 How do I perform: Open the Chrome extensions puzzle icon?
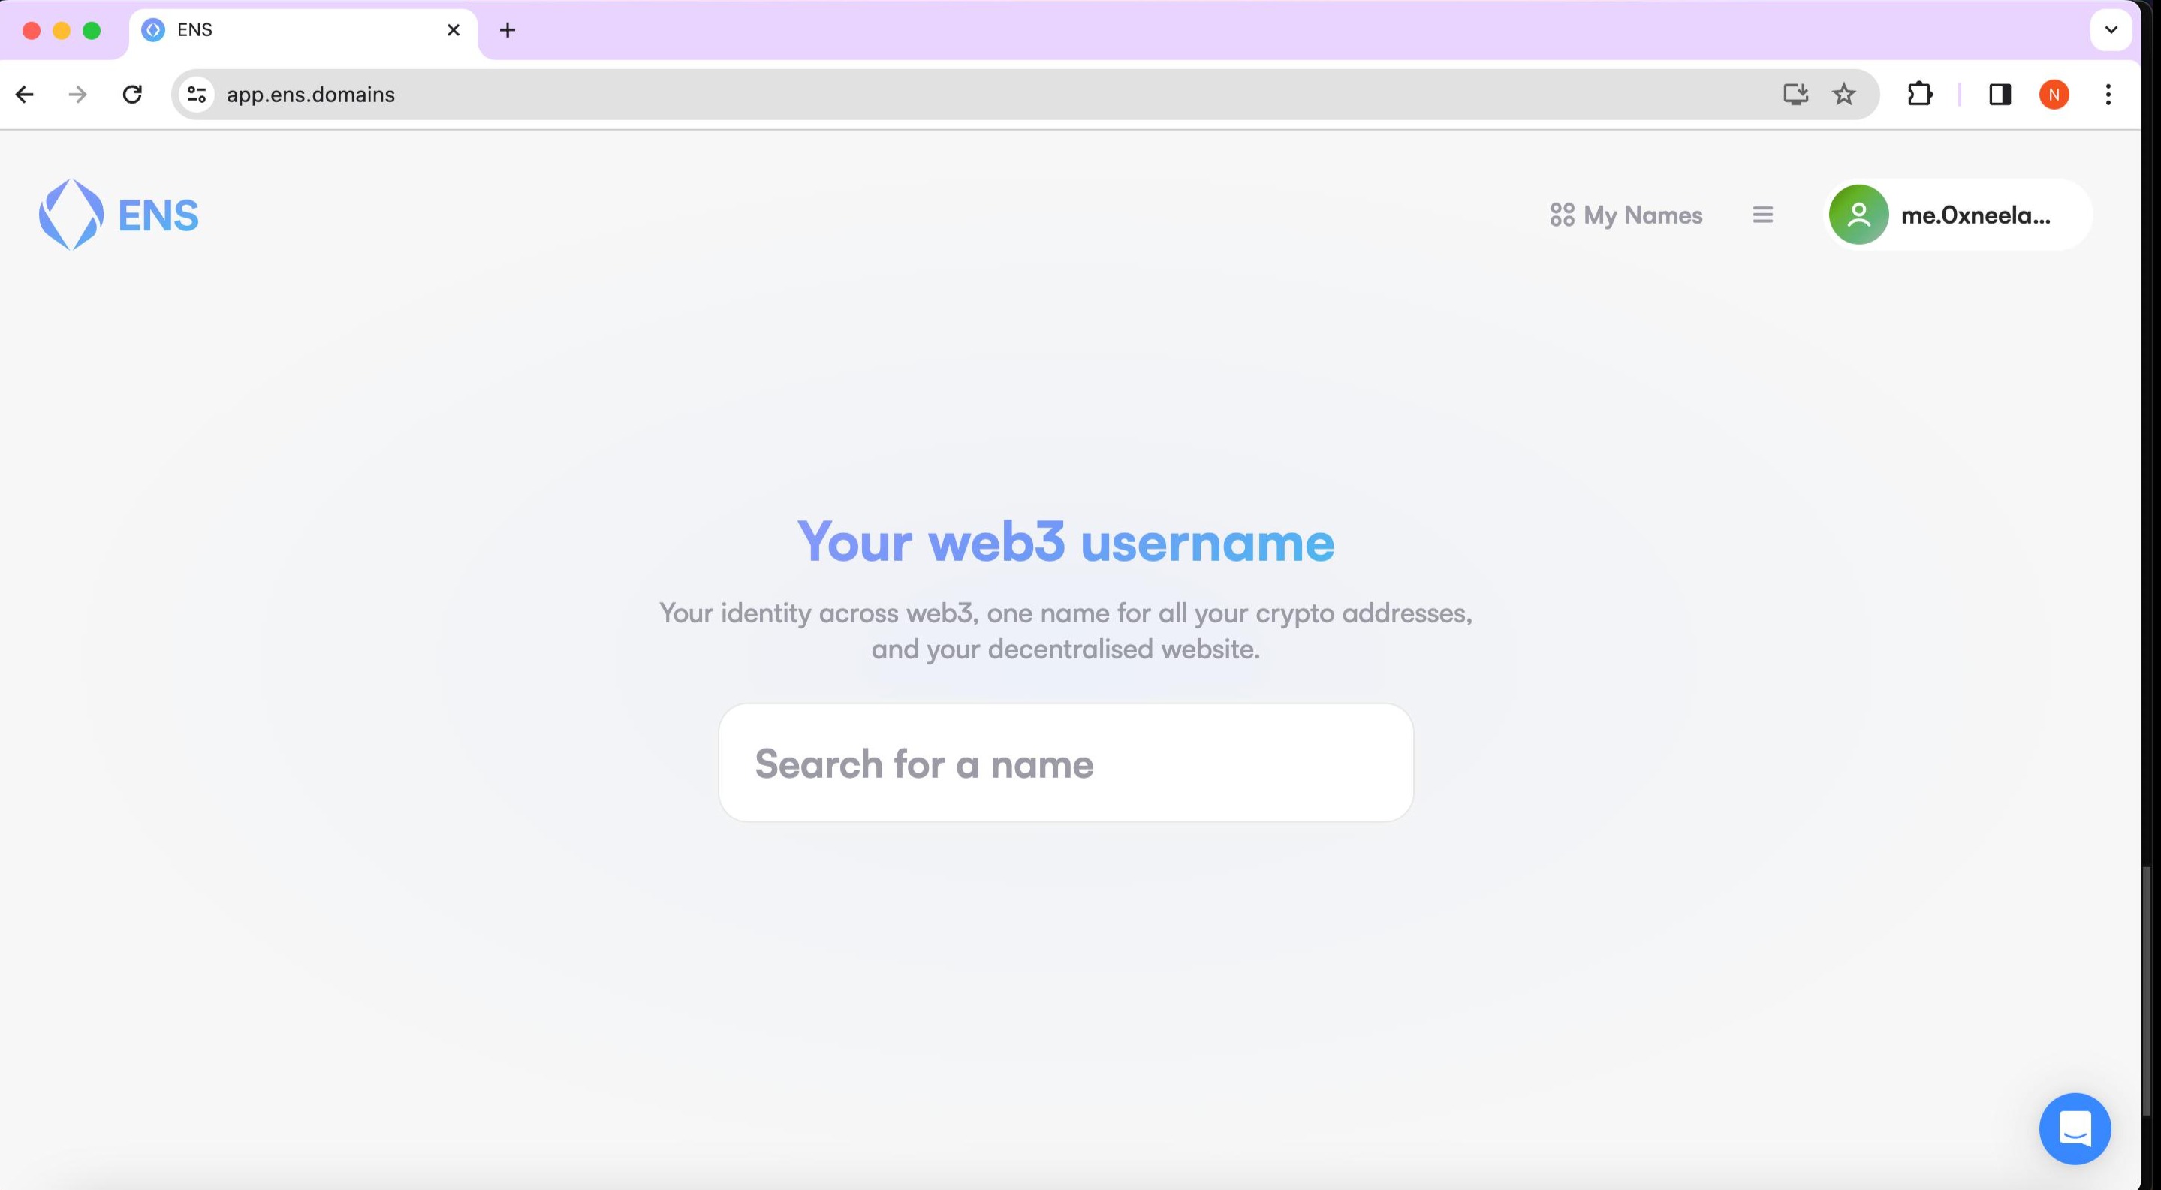coord(1919,94)
